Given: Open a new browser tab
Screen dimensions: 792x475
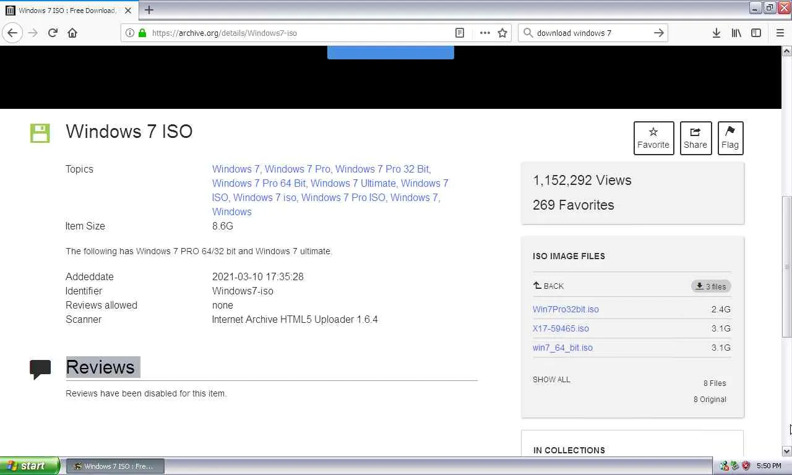Looking at the screenshot, I should [149, 10].
